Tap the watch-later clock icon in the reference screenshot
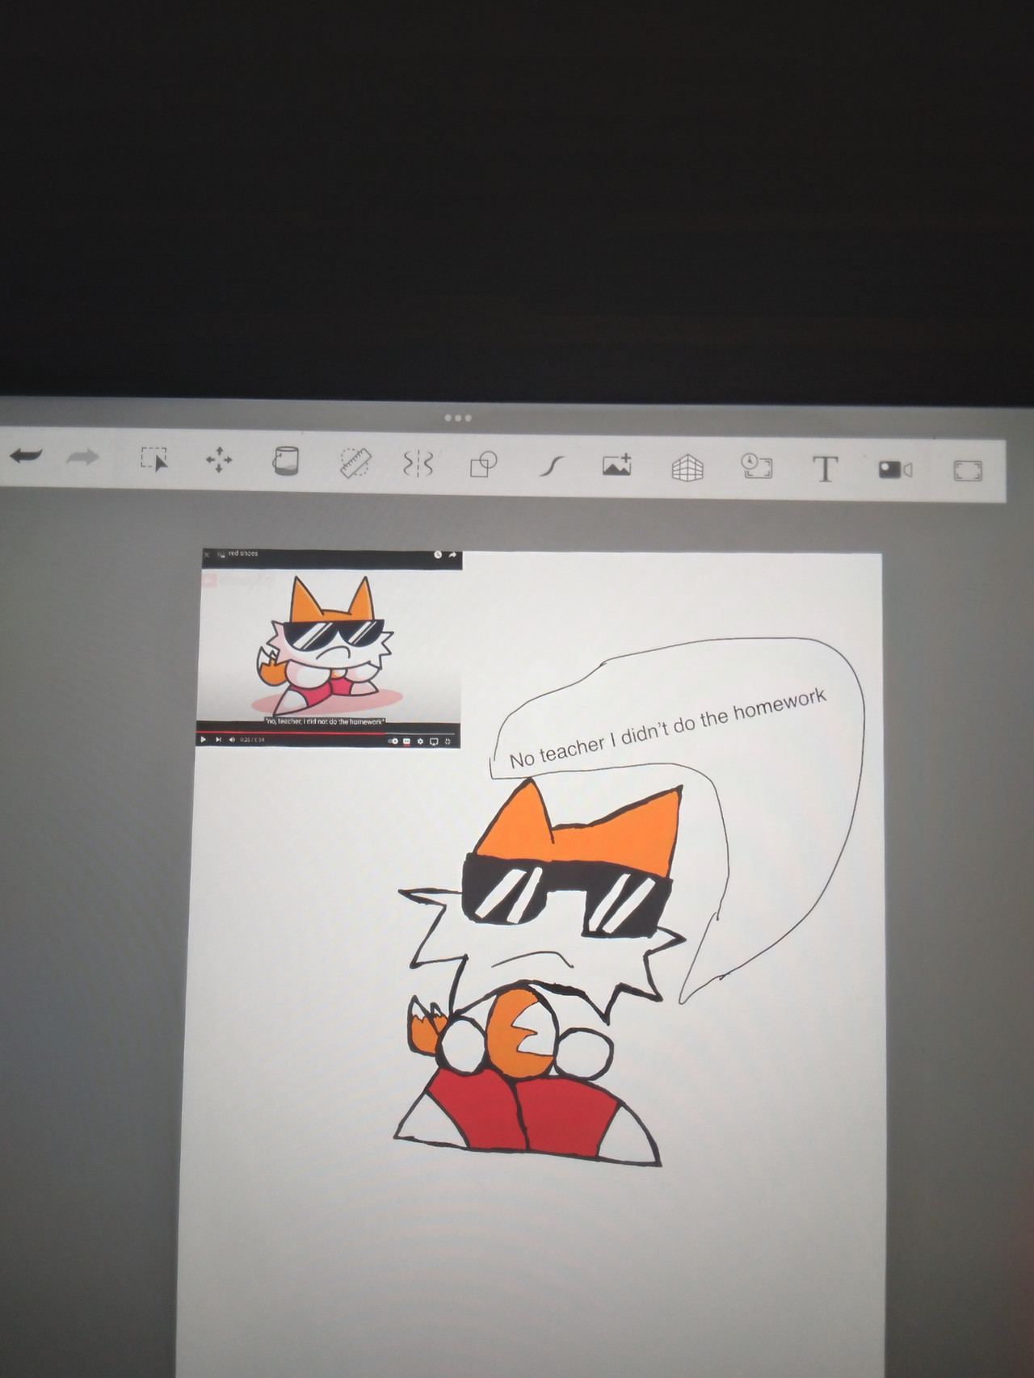1034x1378 pixels. click(x=438, y=555)
